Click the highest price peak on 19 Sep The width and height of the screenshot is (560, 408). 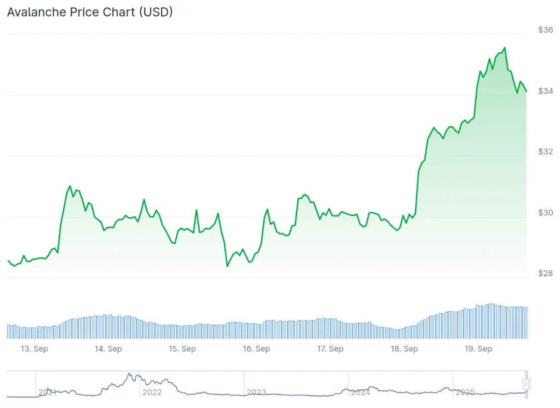pos(505,48)
